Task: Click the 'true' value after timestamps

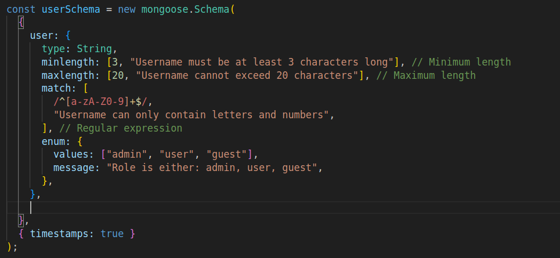Action: coord(112,234)
